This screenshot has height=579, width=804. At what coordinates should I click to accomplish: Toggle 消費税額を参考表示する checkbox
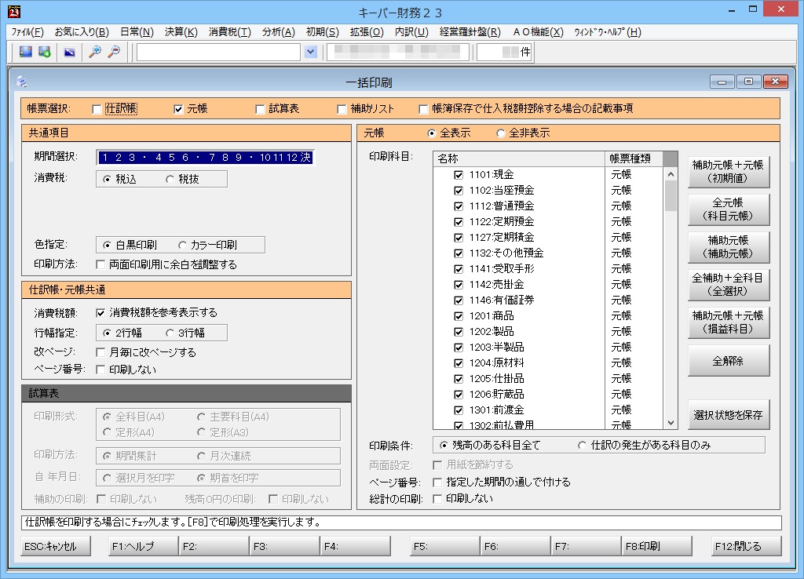[x=100, y=312]
